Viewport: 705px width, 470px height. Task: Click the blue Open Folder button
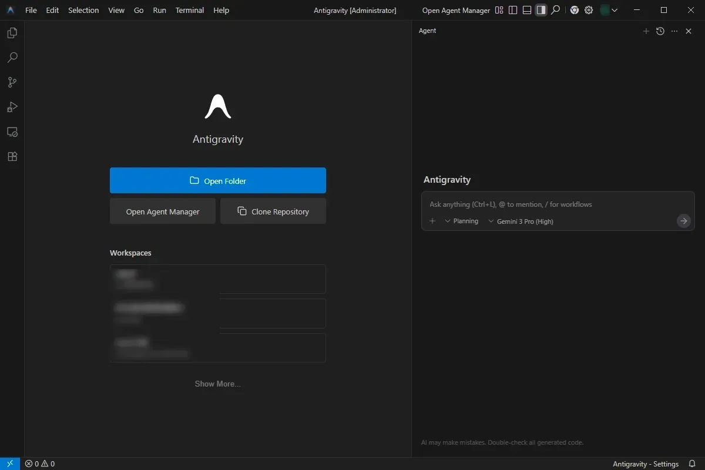tap(217, 180)
